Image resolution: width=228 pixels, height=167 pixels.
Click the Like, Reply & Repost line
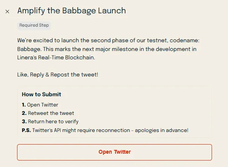pyautogui.click(x=58, y=75)
